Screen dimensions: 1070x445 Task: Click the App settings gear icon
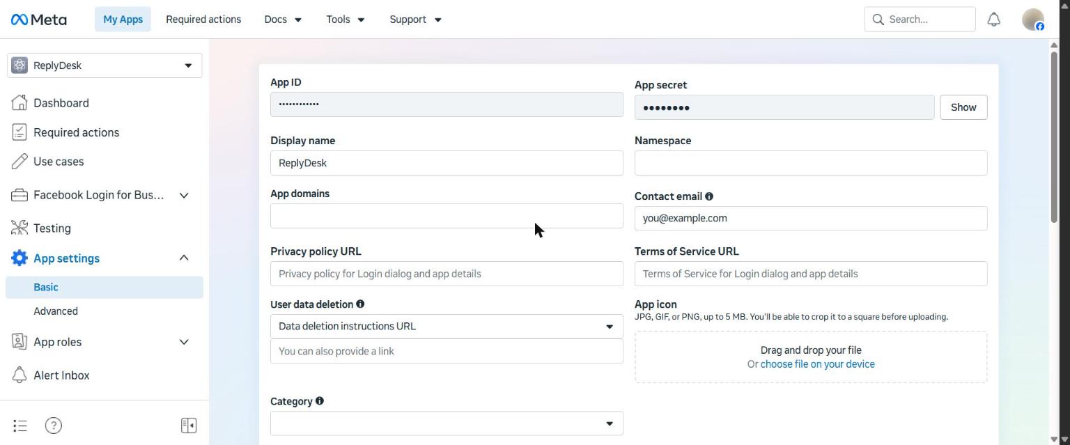point(20,258)
